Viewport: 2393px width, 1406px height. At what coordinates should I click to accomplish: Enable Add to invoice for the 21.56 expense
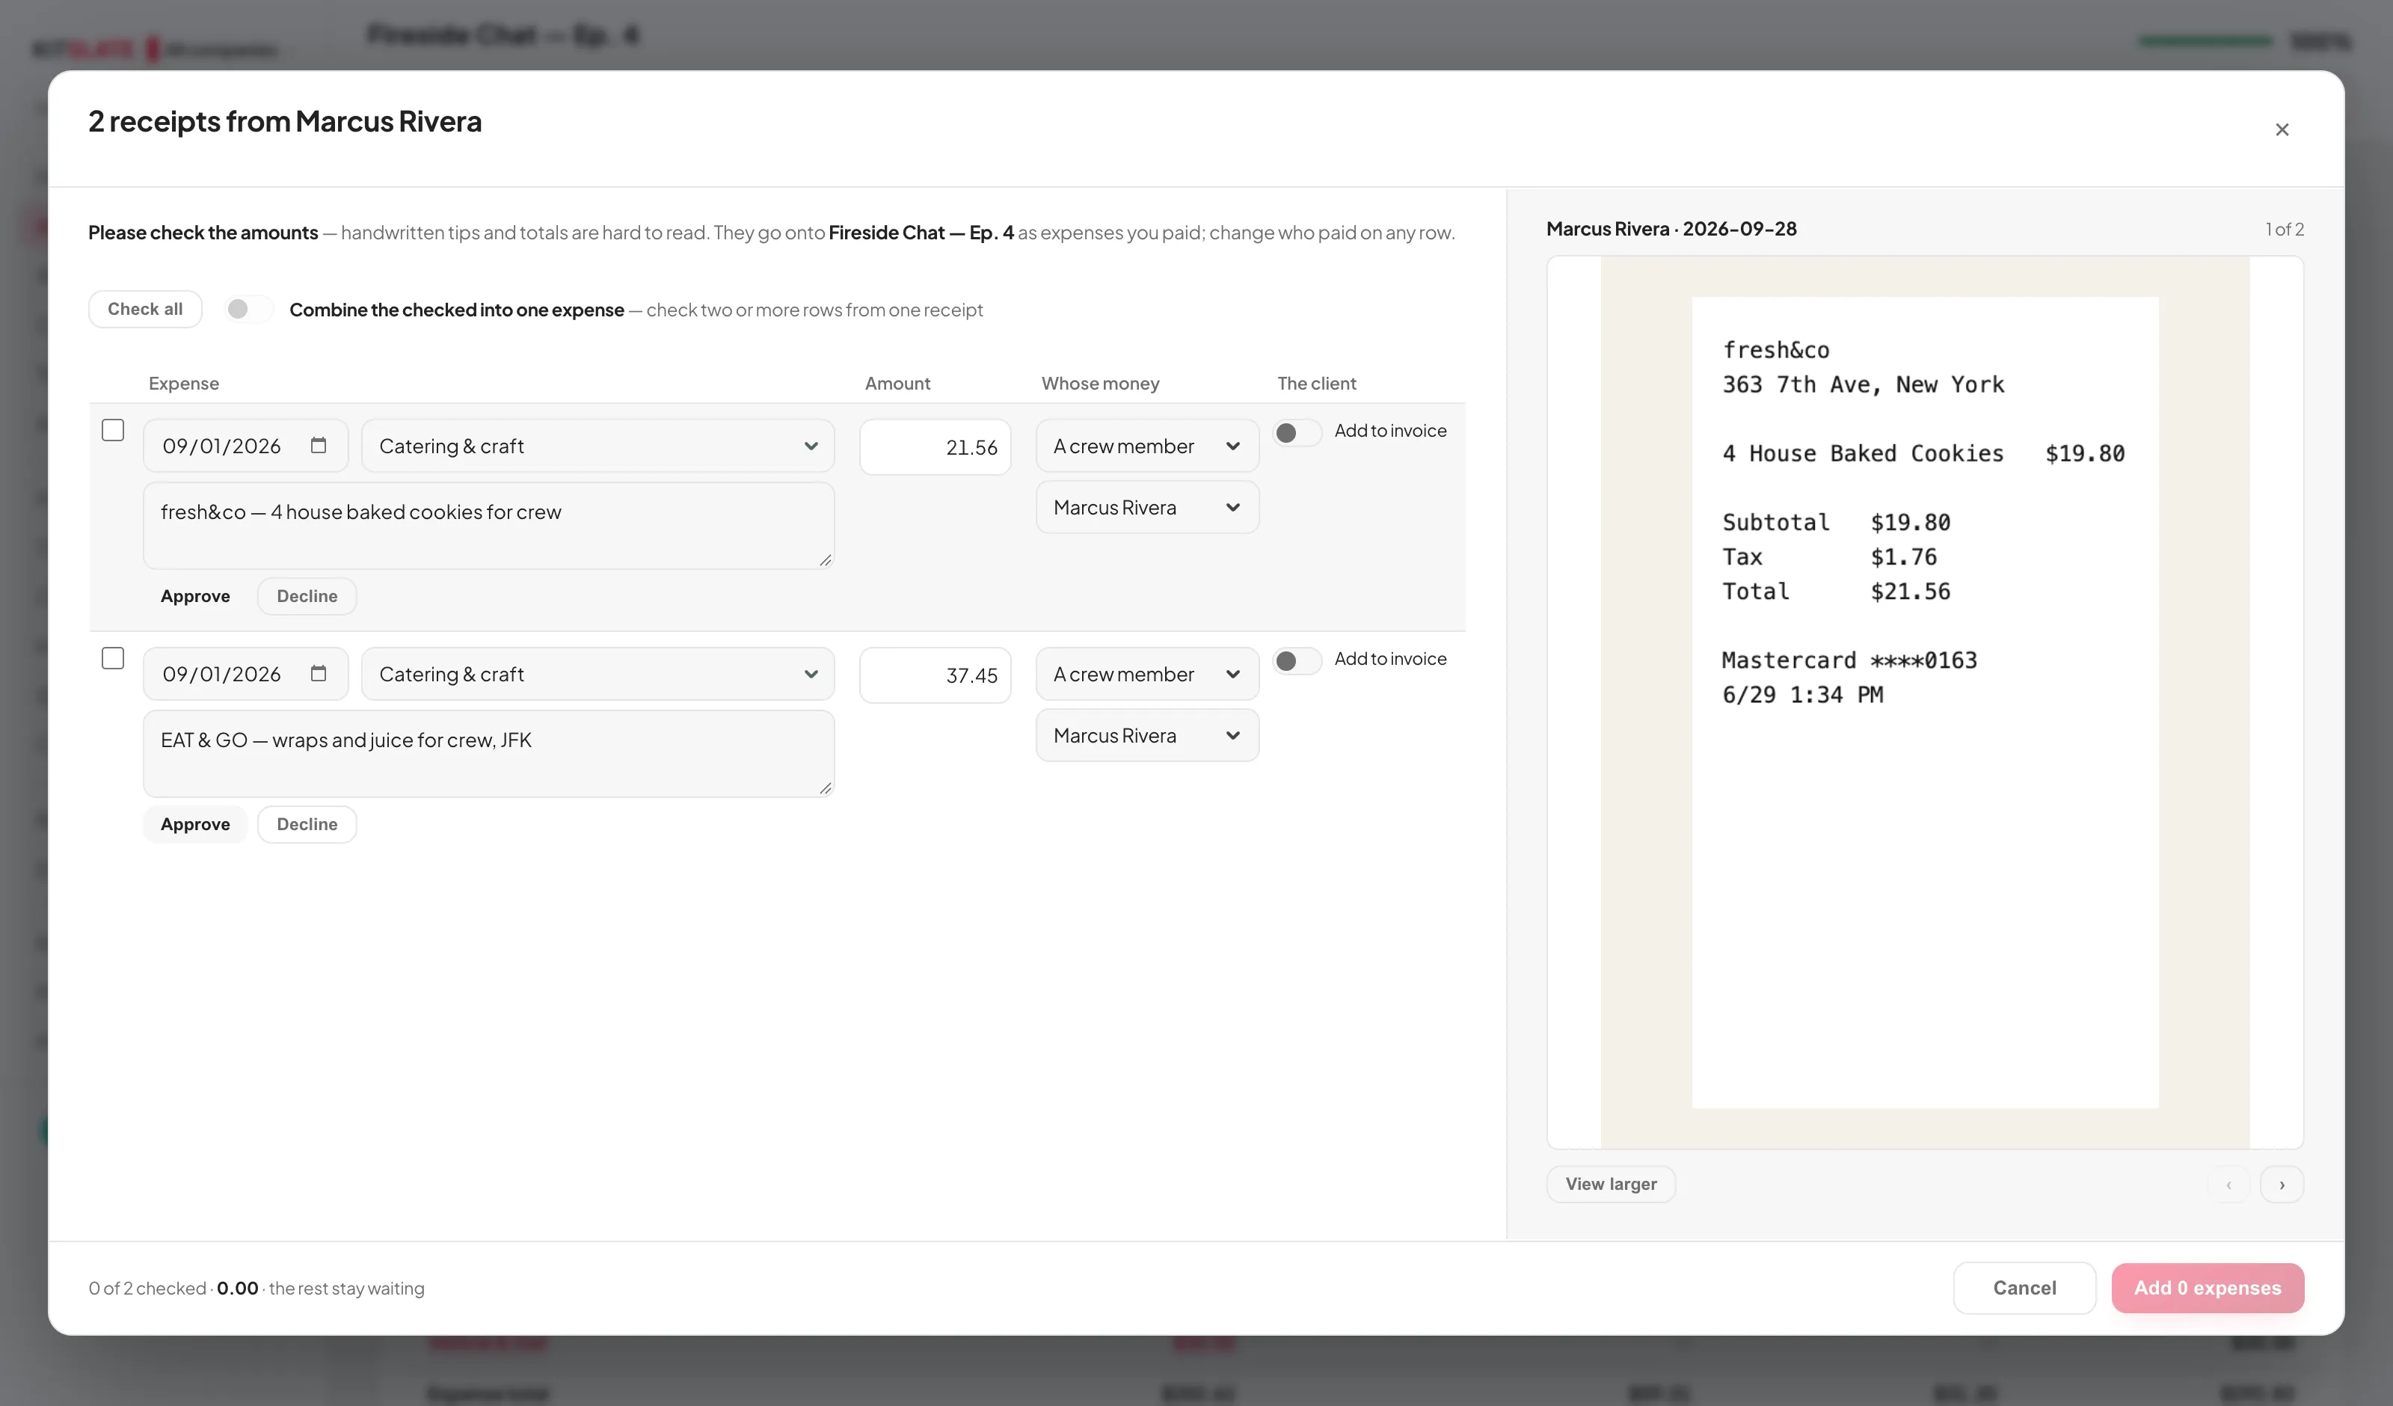tap(1297, 432)
